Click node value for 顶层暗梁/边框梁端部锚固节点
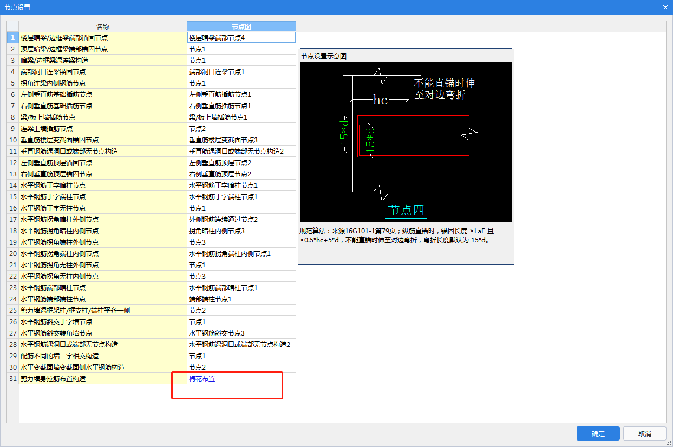 click(241, 49)
